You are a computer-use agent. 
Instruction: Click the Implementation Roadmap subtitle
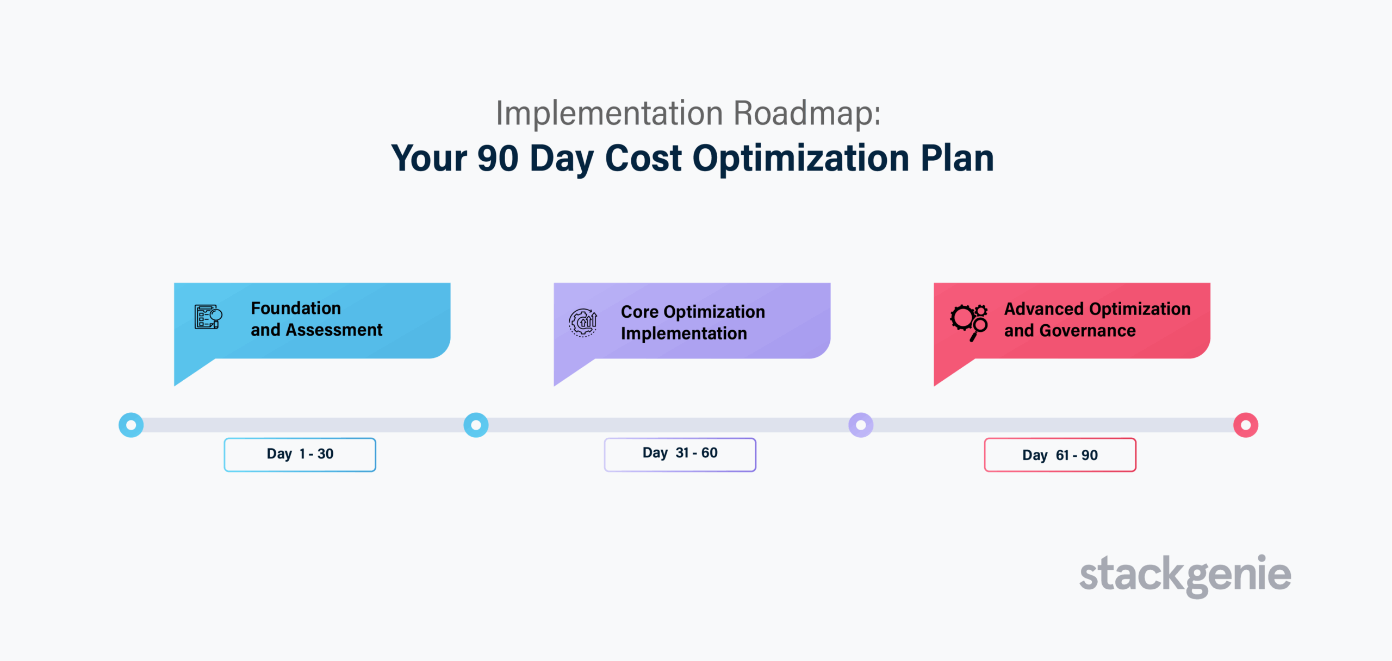(688, 113)
